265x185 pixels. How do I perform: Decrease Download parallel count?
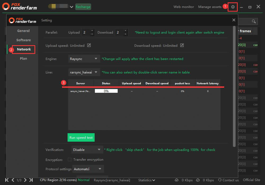[x=125, y=34]
